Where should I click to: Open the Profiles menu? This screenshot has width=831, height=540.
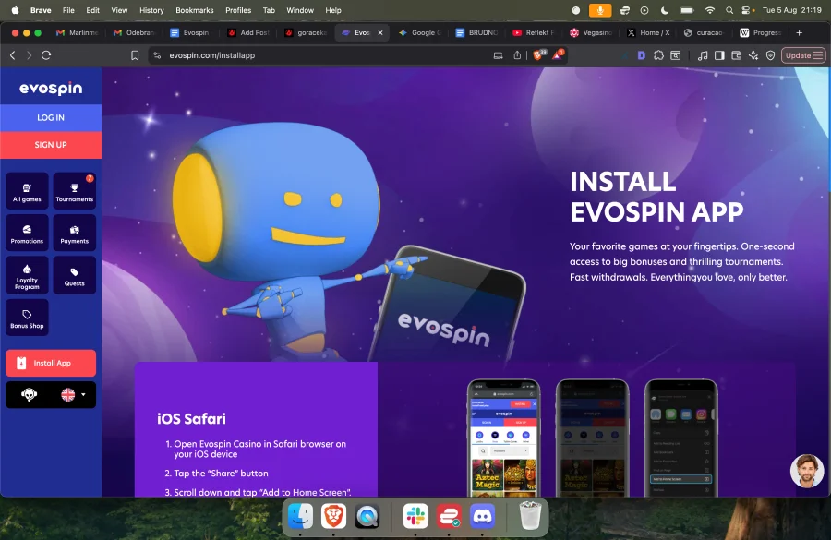point(238,10)
